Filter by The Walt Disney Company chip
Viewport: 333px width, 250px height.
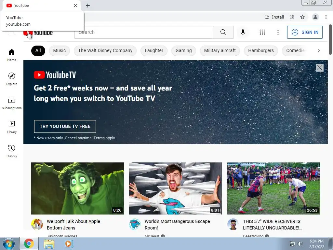[x=105, y=50]
